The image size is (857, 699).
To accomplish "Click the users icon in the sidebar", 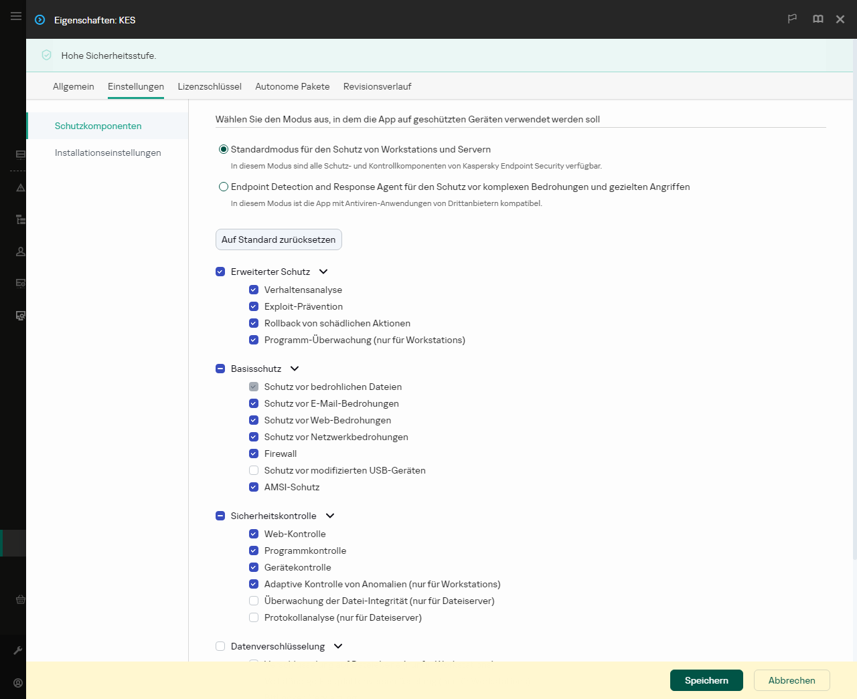I will point(20,252).
